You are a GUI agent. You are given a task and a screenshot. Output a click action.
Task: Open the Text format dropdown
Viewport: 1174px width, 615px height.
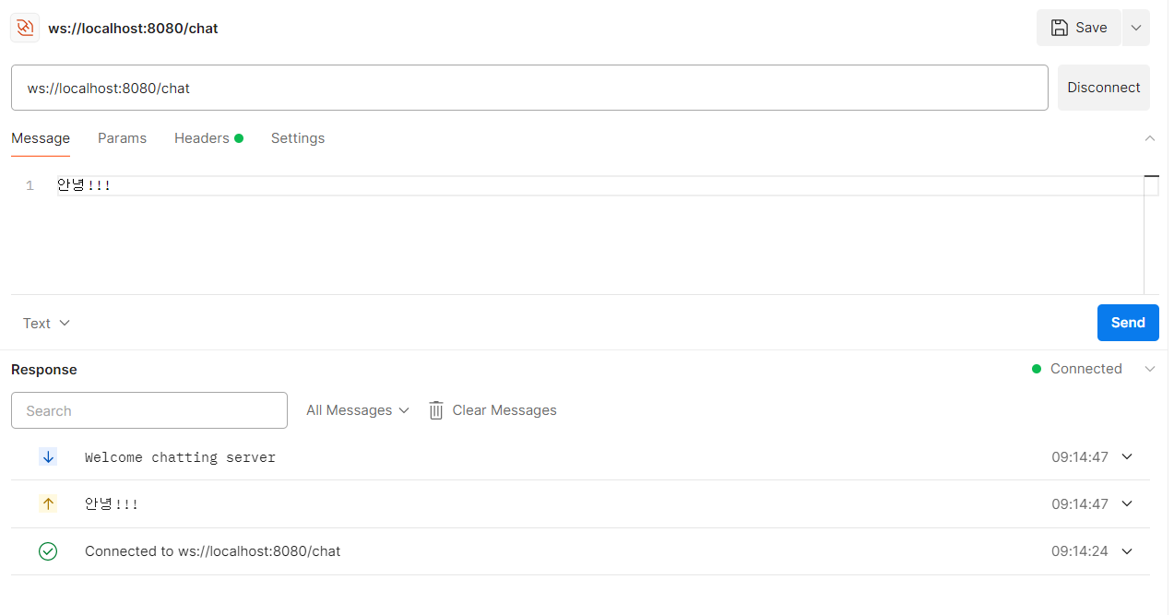[46, 324]
